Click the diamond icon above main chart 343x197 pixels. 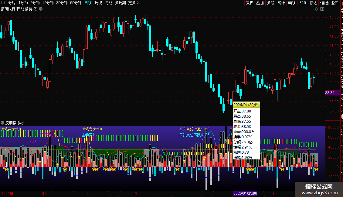(x=316, y=9)
